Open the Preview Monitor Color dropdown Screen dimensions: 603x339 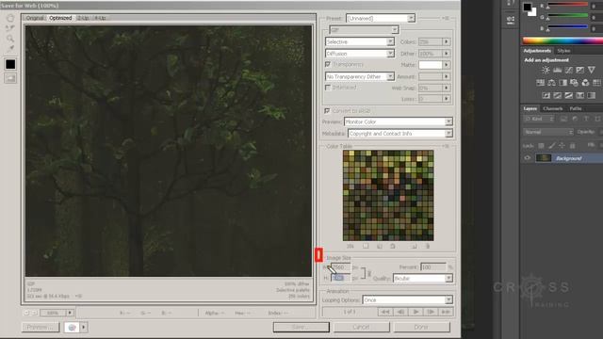coord(399,121)
